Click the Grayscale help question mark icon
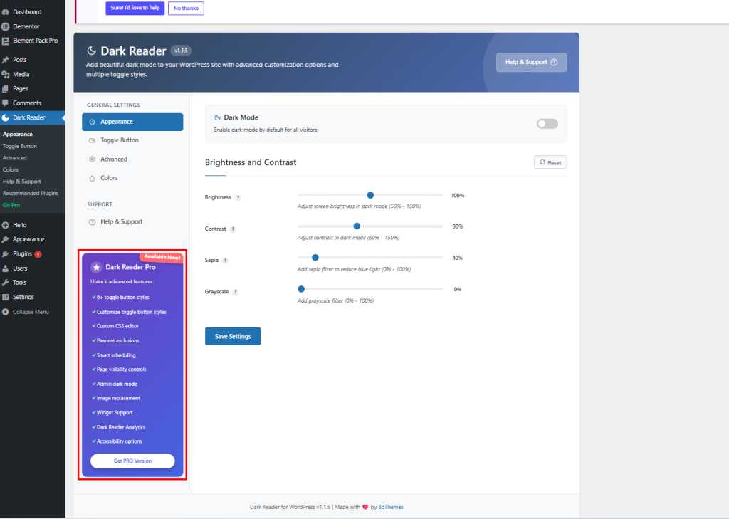 tap(236, 292)
